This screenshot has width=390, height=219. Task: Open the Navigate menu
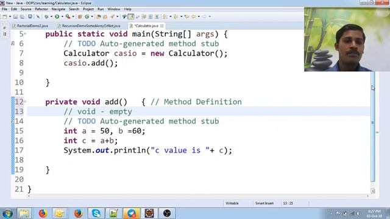(x=58, y=9)
